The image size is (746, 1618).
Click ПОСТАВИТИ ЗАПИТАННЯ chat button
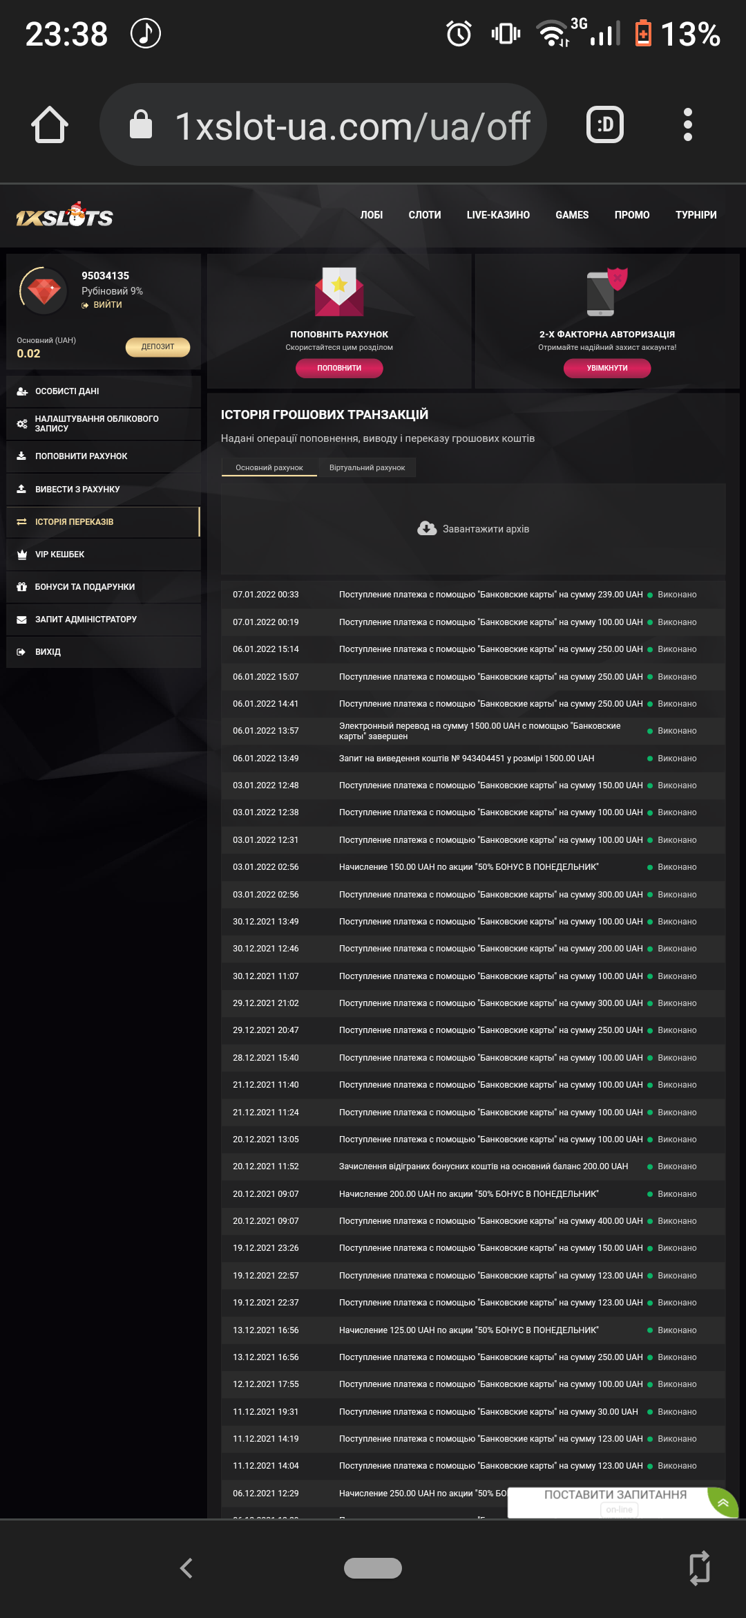[x=615, y=1495]
